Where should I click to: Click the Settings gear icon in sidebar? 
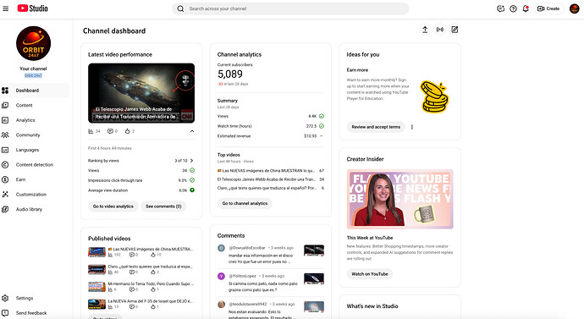coord(5,298)
